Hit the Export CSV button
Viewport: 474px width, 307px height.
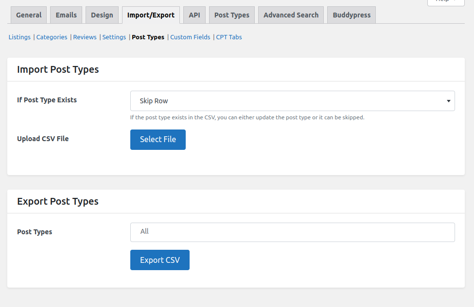click(x=159, y=260)
